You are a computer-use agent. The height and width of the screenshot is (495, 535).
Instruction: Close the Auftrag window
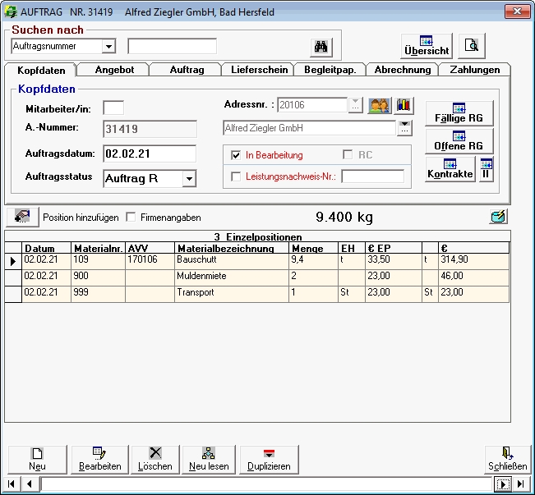point(517,11)
